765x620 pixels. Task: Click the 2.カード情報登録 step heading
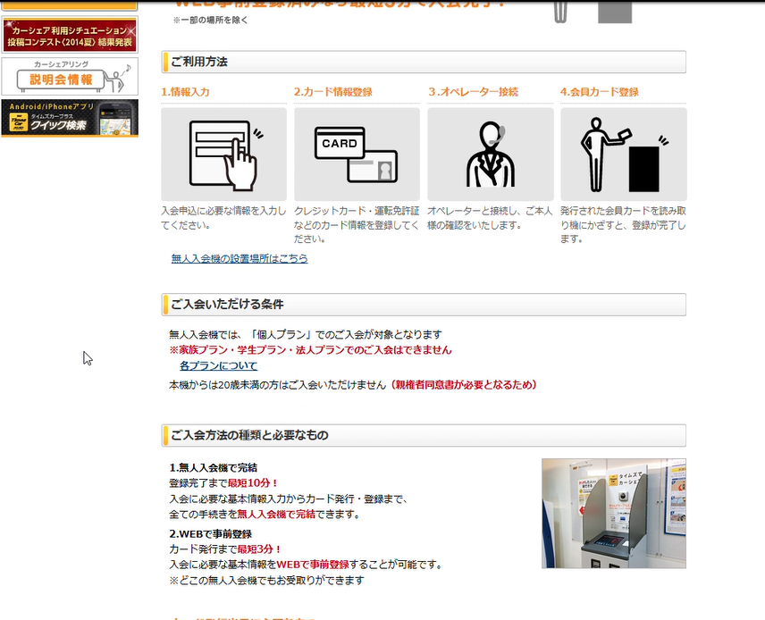[333, 92]
